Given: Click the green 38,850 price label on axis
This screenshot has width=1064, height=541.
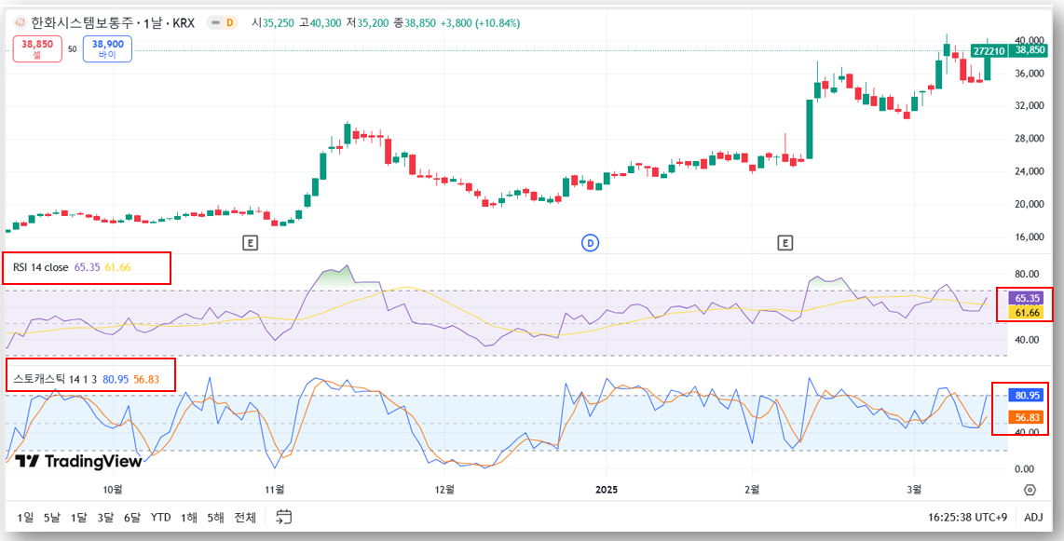Looking at the screenshot, I should point(1030,50).
